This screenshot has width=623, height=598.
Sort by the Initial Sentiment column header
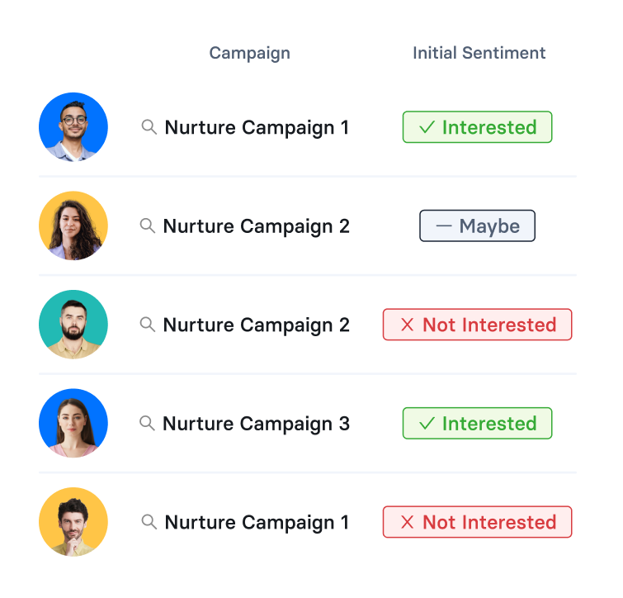(479, 53)
